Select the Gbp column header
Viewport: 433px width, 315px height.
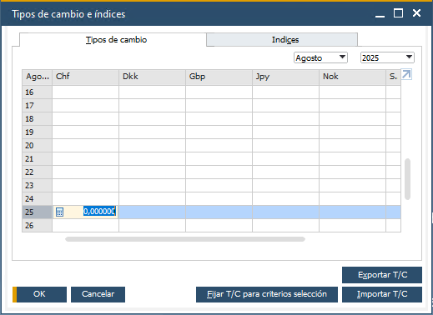click(x=219, y=77)
